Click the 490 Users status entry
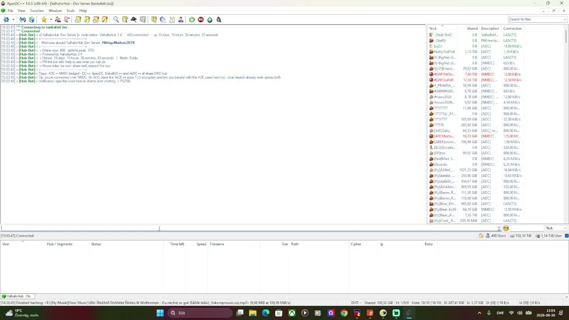The image size is (569, 320). pos(496,236)
